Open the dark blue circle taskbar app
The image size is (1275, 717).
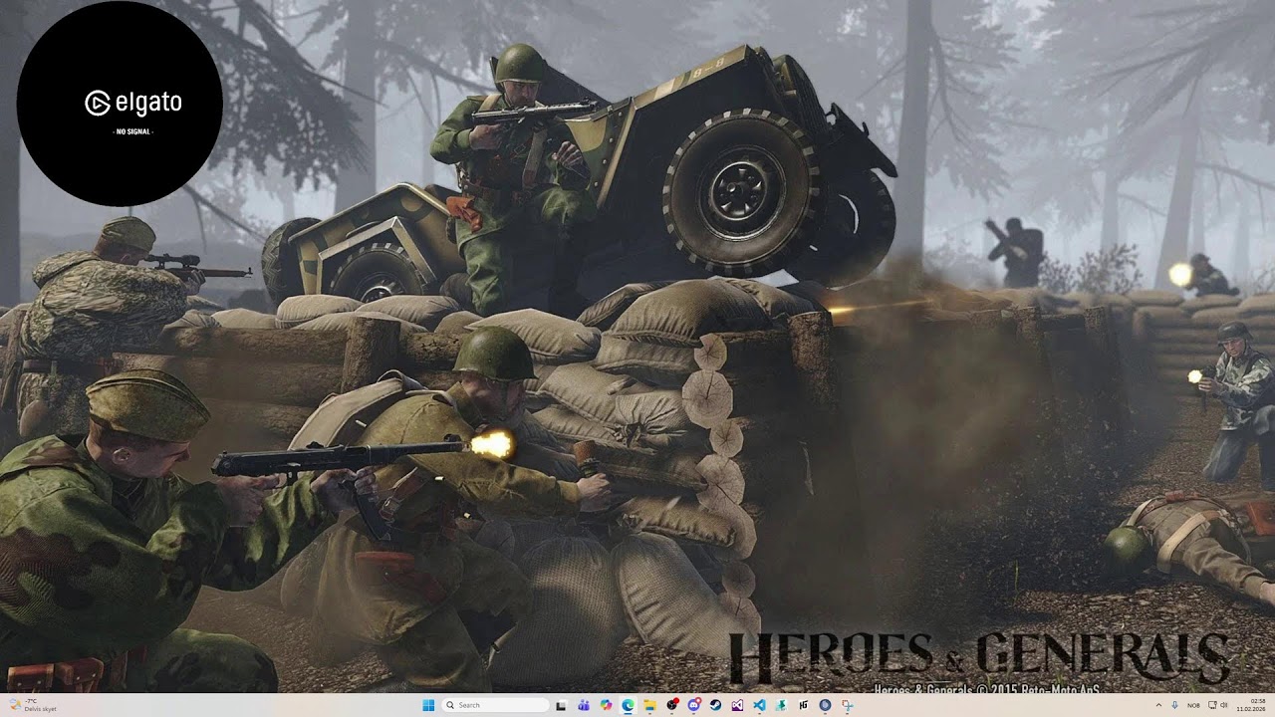[825, 705]
